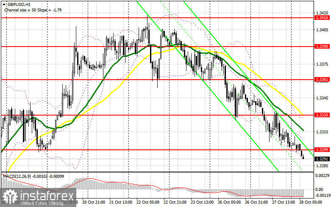Click the dropdown triangle beside GBPUSD,H1

[4, 4]
